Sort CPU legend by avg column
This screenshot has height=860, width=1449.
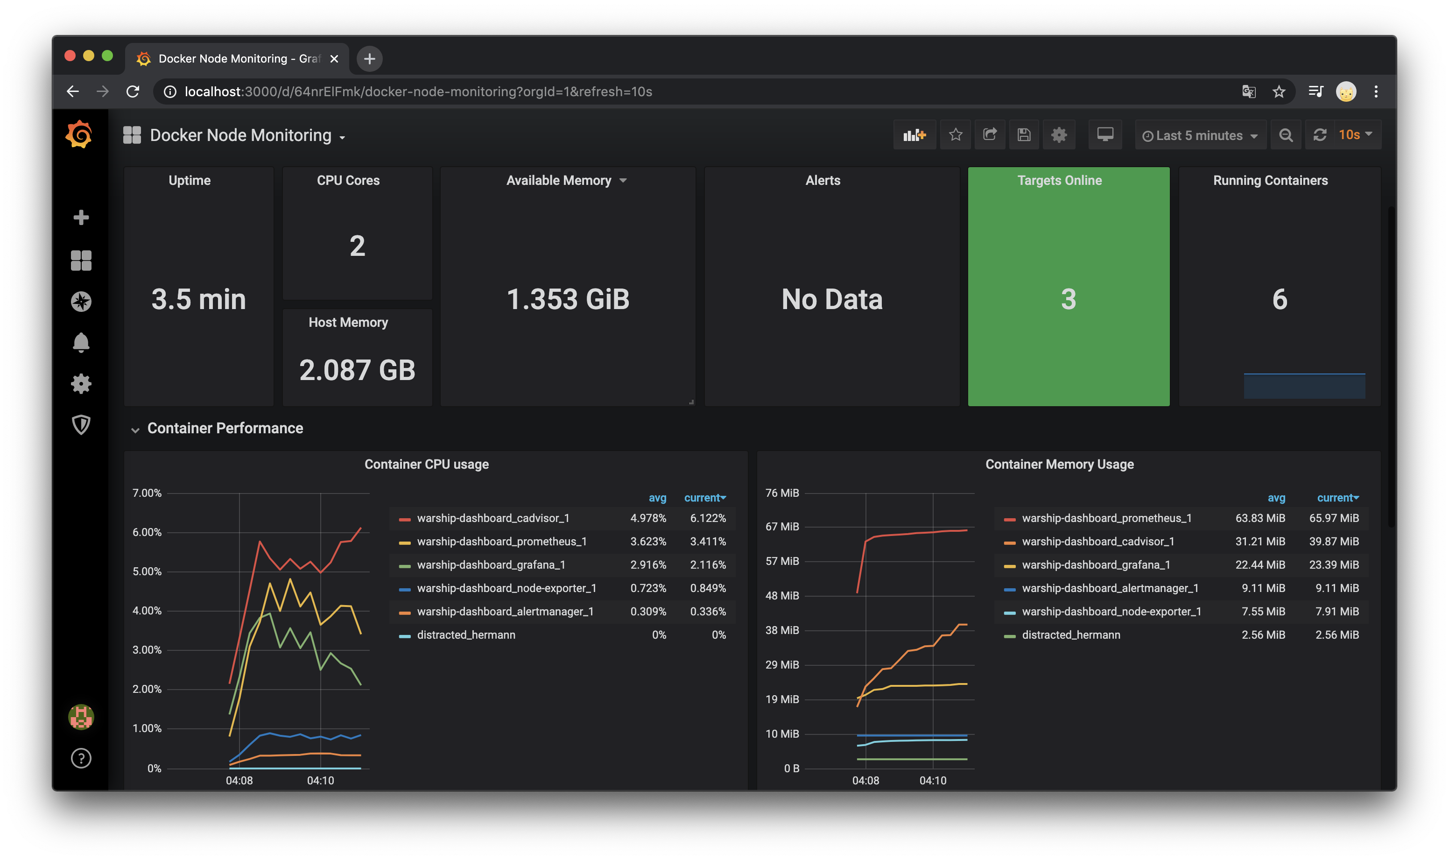coord(657,498)
